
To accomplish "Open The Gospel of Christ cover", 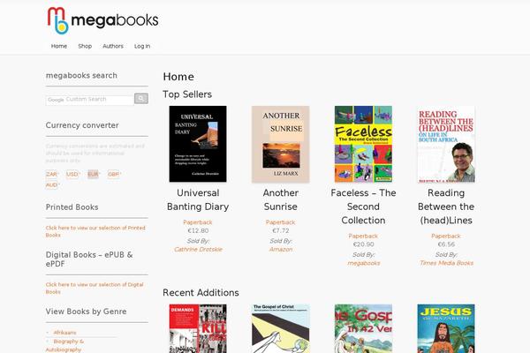I will tap(281, 328).
